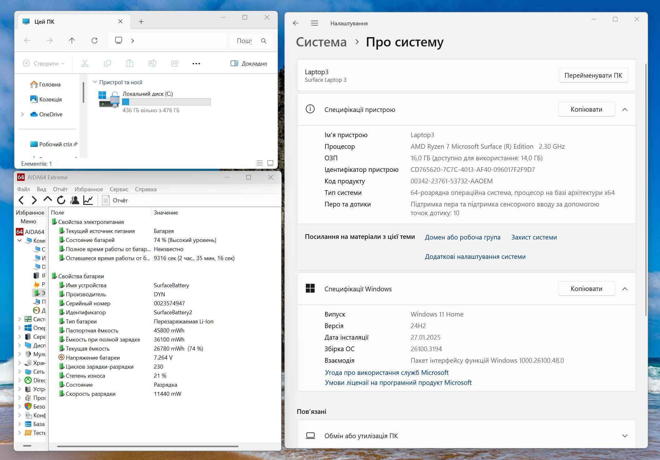This screenshot has height=460, width=660.
Task: Collapse the Компьютер tree node in AIDA64
Action: (x=20, y=240)
